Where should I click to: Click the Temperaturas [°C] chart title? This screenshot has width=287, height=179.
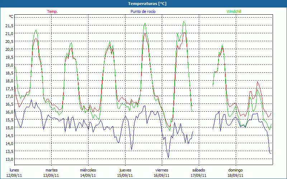pyautogui.click(x=147, y=4)
